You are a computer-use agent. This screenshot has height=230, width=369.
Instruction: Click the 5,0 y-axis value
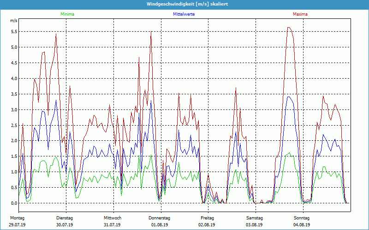[14, 47]
